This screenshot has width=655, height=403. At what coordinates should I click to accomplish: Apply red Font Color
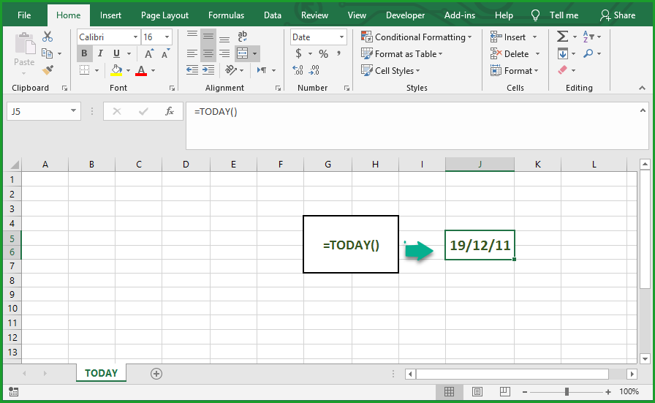(141, 70)
